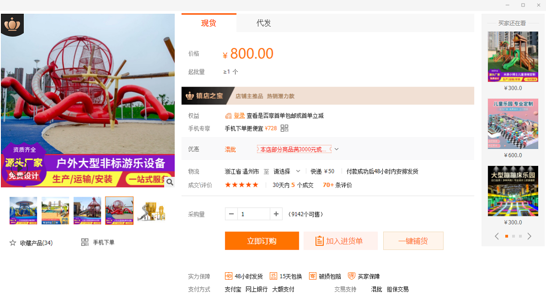Expand the 优惠 coupon details chevron
Image resolution: width=546 pixels, height=308 pixels.
[x=336, y=149]
